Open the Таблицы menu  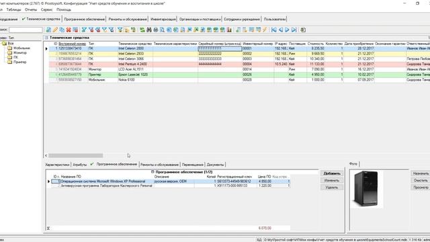coord(13,9)
